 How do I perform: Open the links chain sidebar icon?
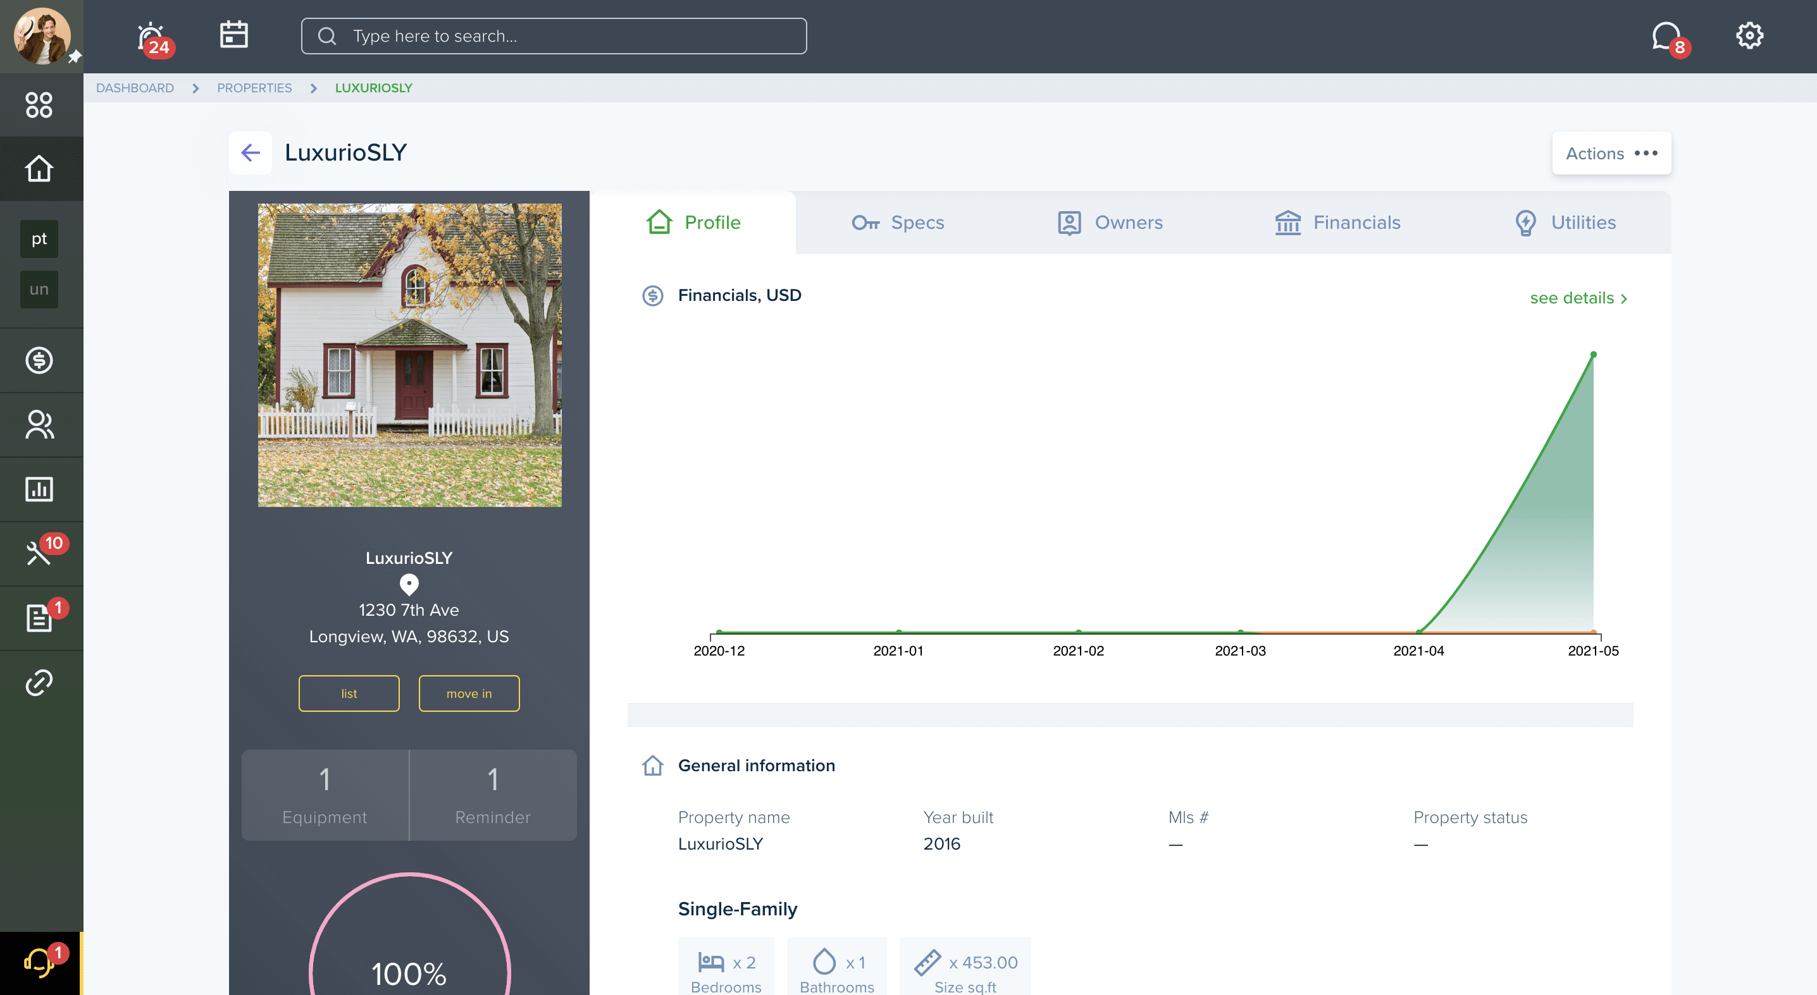coord(39,683)
